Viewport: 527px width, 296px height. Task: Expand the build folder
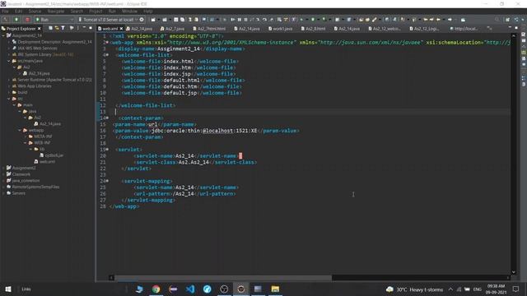point(9,92)
